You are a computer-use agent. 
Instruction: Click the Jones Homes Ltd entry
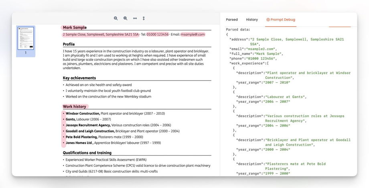113,142
